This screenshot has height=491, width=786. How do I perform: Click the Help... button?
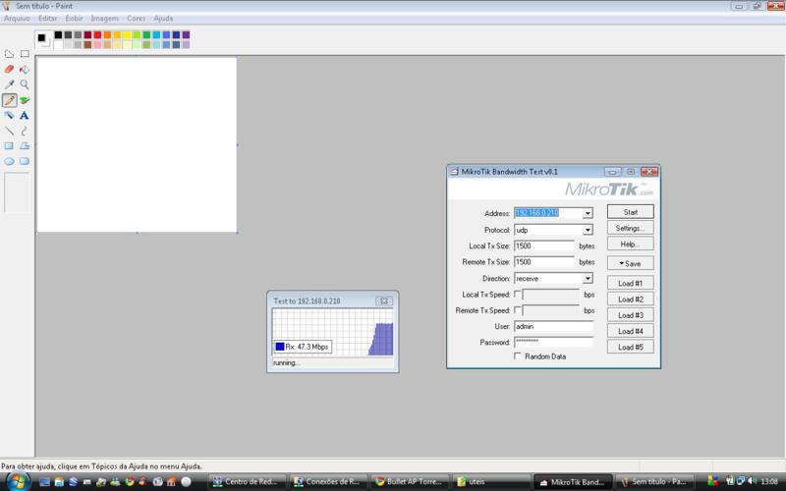[x=630, y=244]
